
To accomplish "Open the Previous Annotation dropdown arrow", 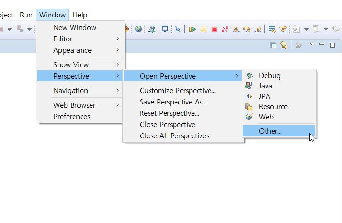I will [x=326, y=29].
